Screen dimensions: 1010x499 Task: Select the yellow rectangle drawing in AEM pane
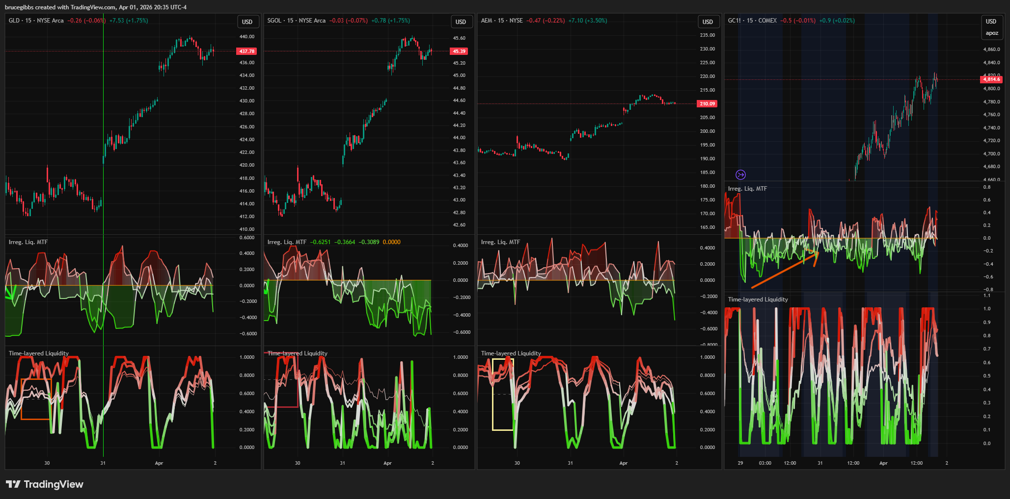[x=493, y=395]
